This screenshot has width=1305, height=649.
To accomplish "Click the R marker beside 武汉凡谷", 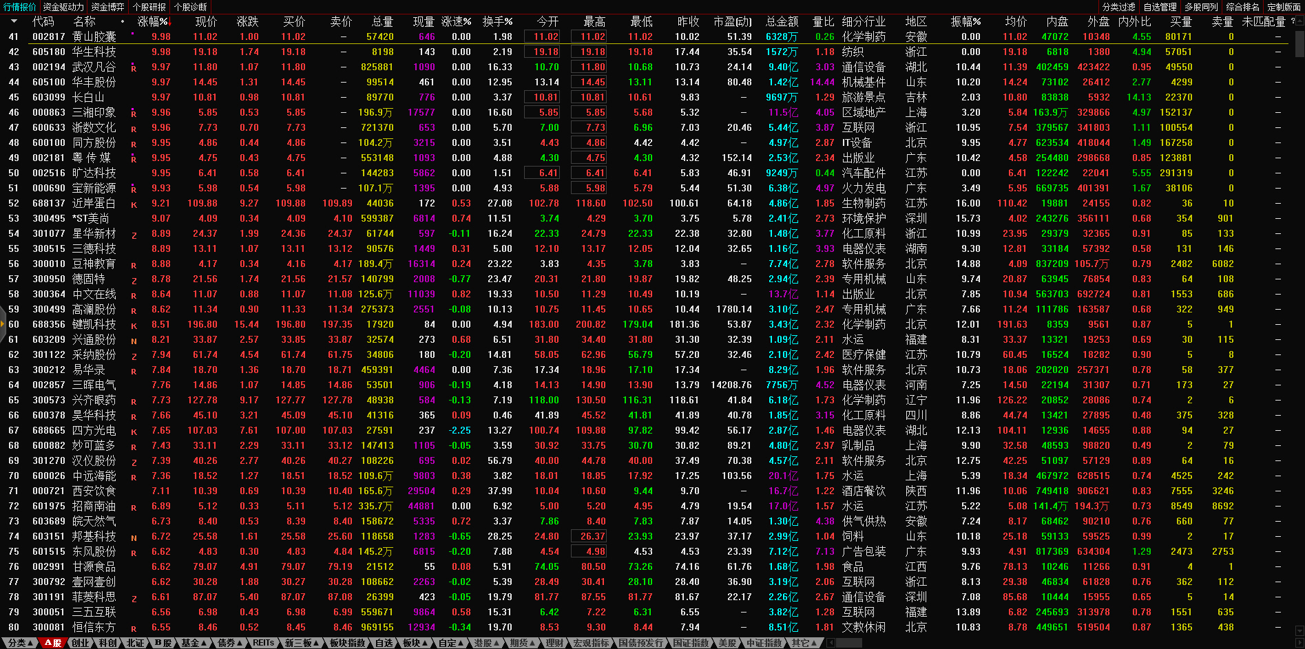I will point(134,68).
